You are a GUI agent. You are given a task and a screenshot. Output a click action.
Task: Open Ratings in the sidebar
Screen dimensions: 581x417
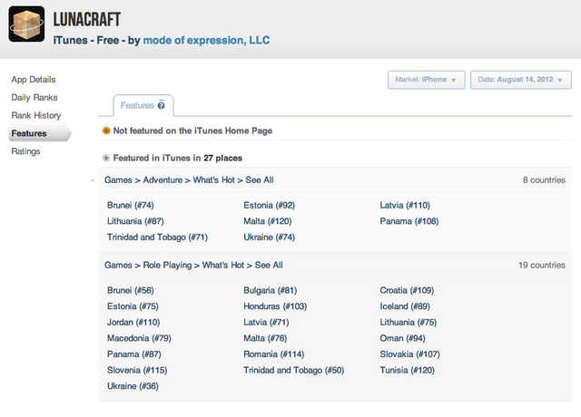coord(25,151)
